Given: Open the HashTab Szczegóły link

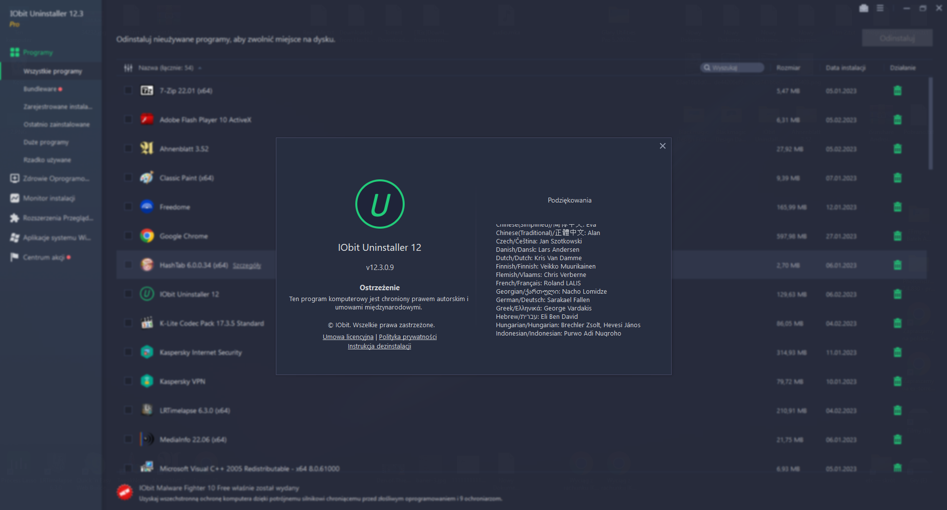Looking at the screenshot, I should [247, 266].
